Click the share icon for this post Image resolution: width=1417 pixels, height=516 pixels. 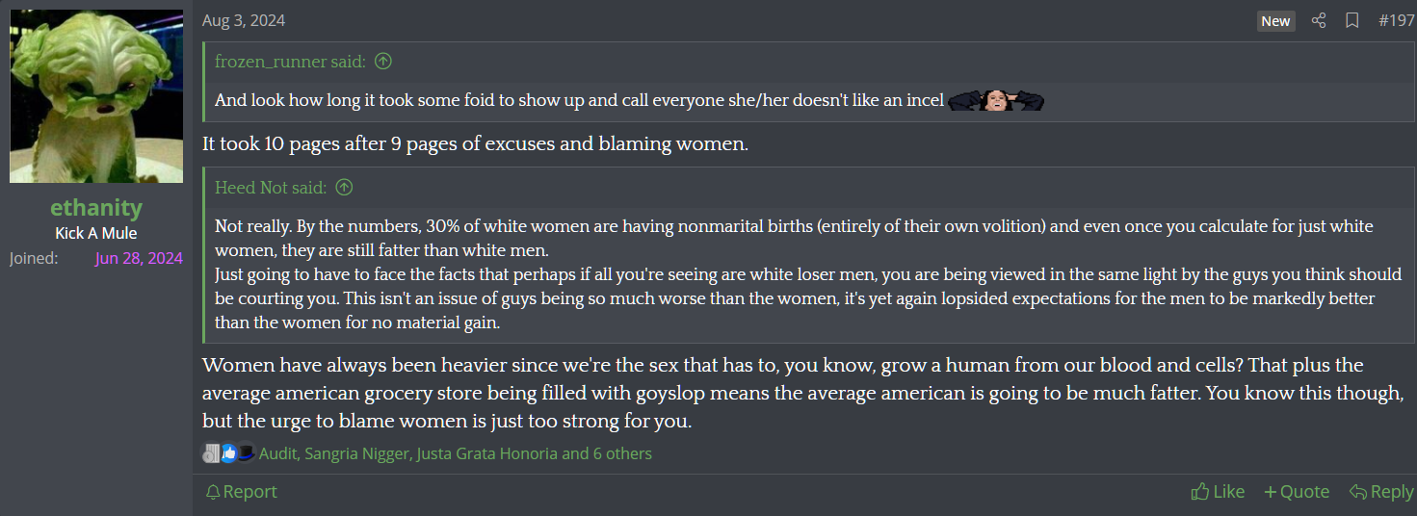(1320, 20)
